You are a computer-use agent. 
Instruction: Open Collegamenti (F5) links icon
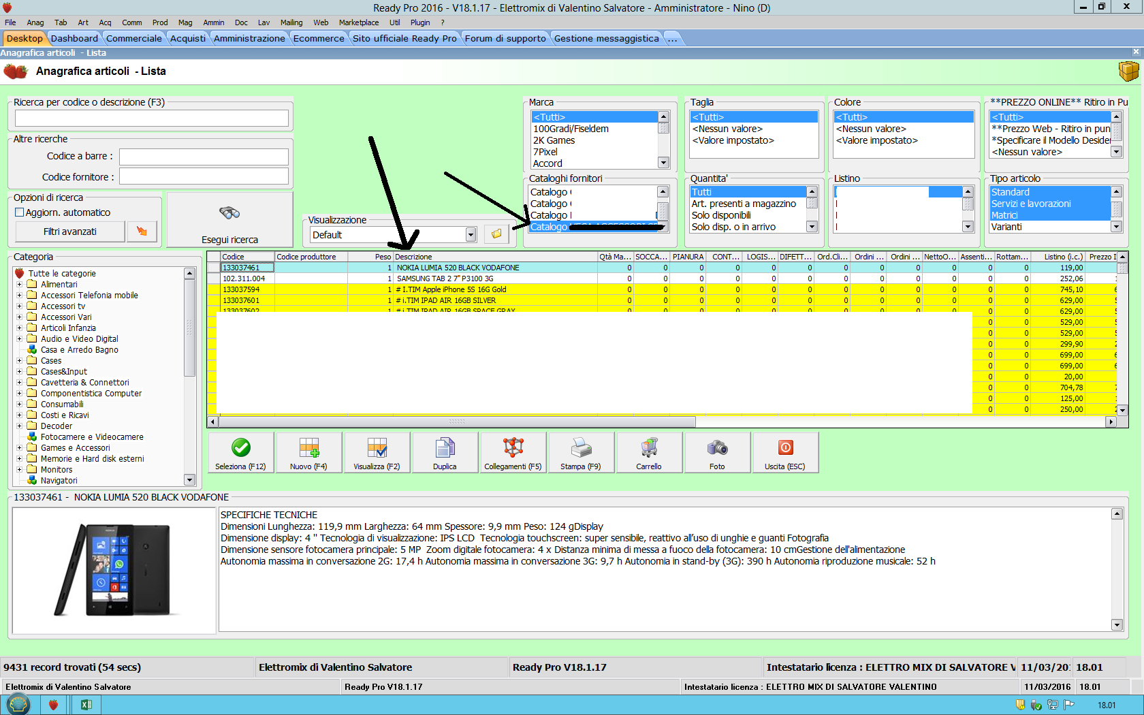click(x=513, y=448)
